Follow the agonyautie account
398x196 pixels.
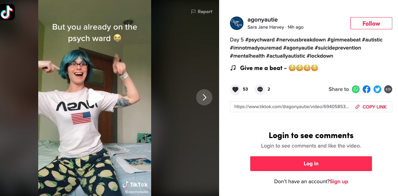pos(371,24)
